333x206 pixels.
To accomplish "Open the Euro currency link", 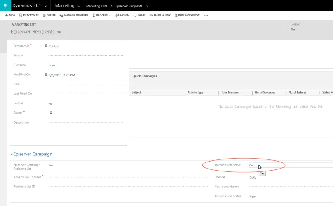I will click(52, 65).
